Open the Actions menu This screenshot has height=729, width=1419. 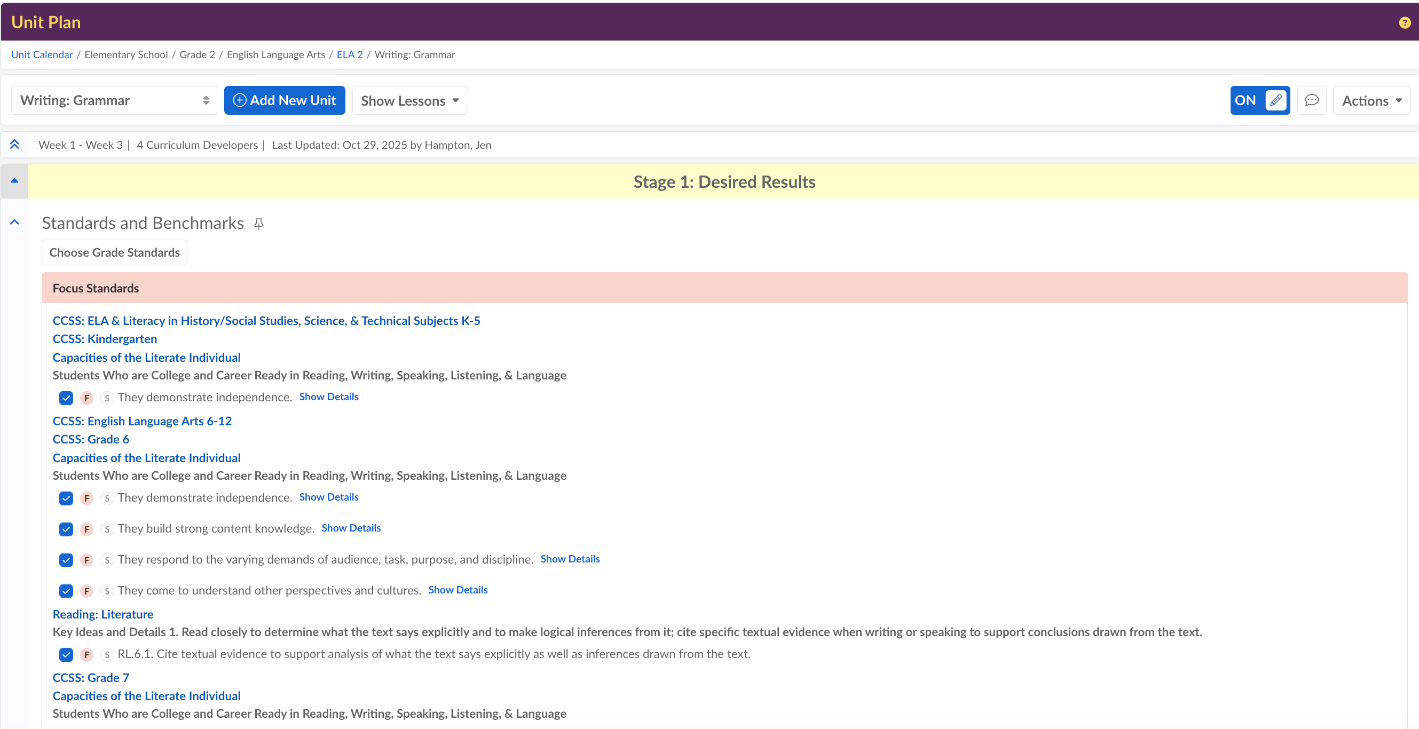(1371, 100)
